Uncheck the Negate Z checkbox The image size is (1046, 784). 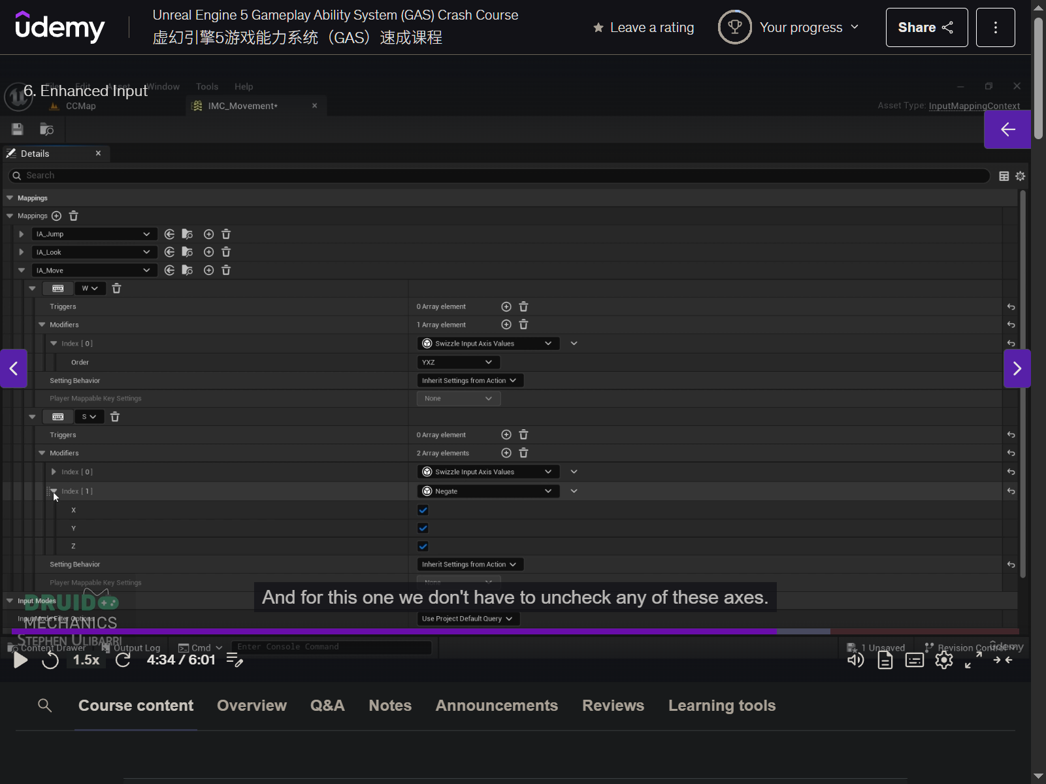(x=423, y=546)
